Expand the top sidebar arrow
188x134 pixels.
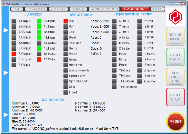pos(6,30)
